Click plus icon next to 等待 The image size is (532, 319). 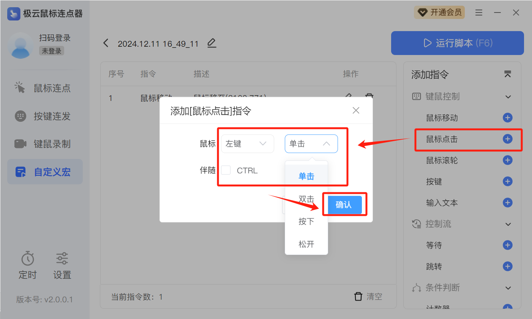coord(507,245)
